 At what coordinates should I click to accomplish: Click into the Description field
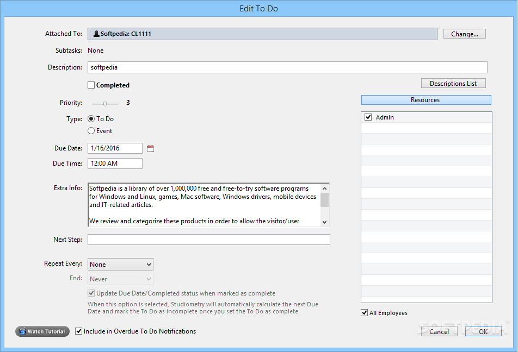pyautogui.click(x=287, y=67)
